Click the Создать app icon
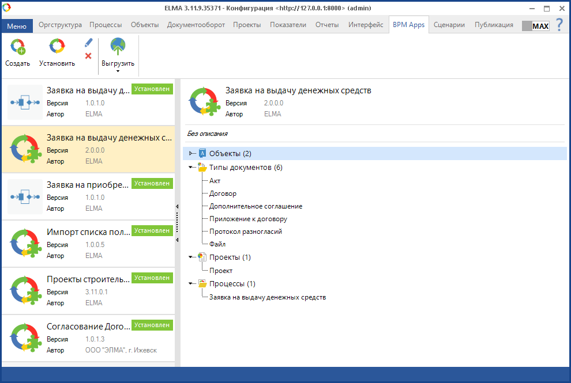The height and width of the screenshot is (383, 571). tap(17, 47)
